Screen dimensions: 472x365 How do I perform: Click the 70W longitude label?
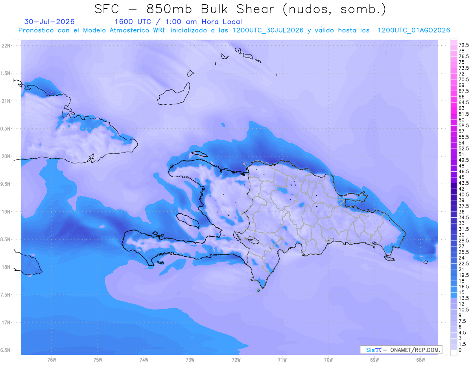[328, 359]
